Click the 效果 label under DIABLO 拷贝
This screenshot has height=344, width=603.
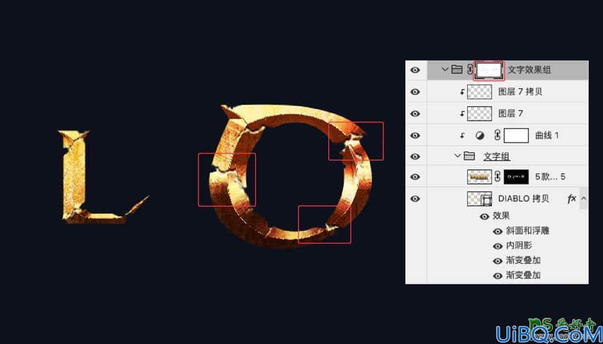point(501,216)
